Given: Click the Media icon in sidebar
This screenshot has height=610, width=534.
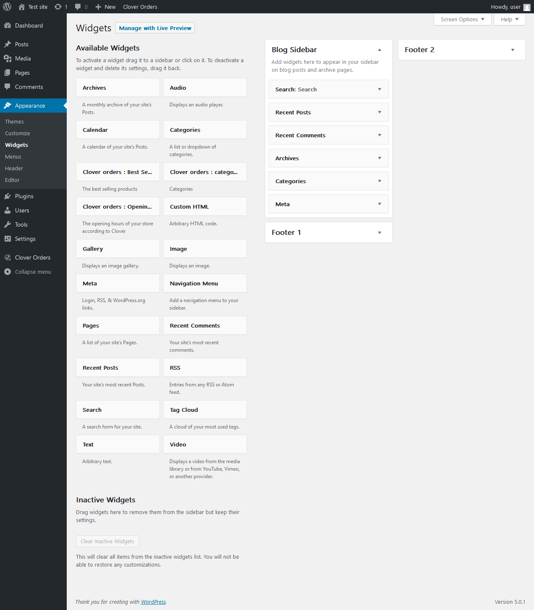Looking at the screenshot, I should tap(8, 58).
